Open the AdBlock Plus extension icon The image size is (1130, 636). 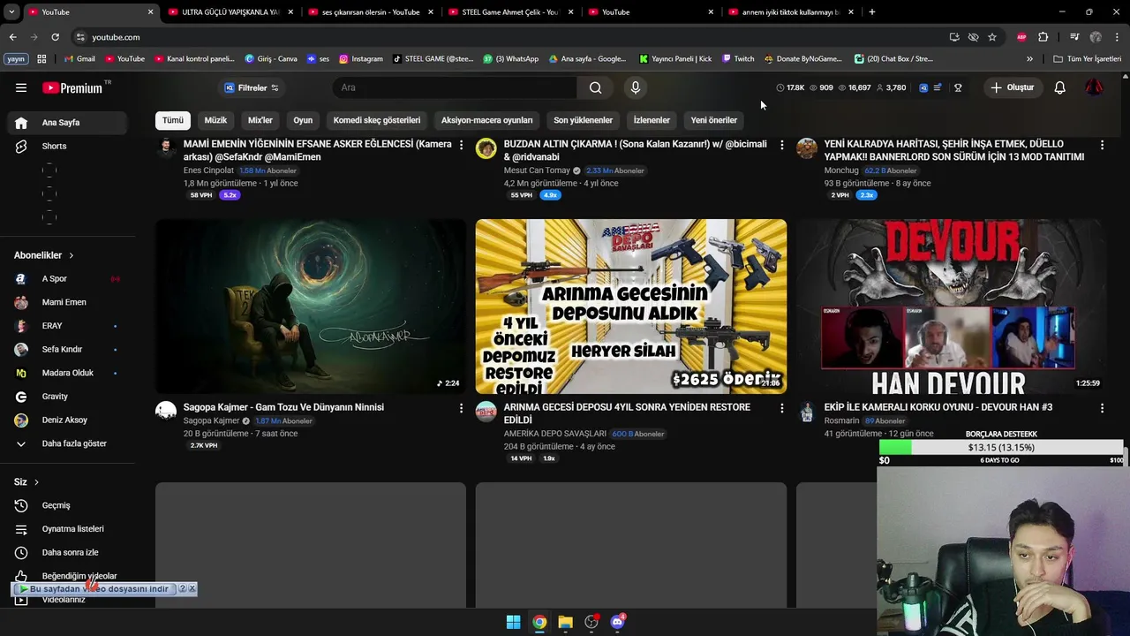pyautogui.click(x=1021, y=37)
